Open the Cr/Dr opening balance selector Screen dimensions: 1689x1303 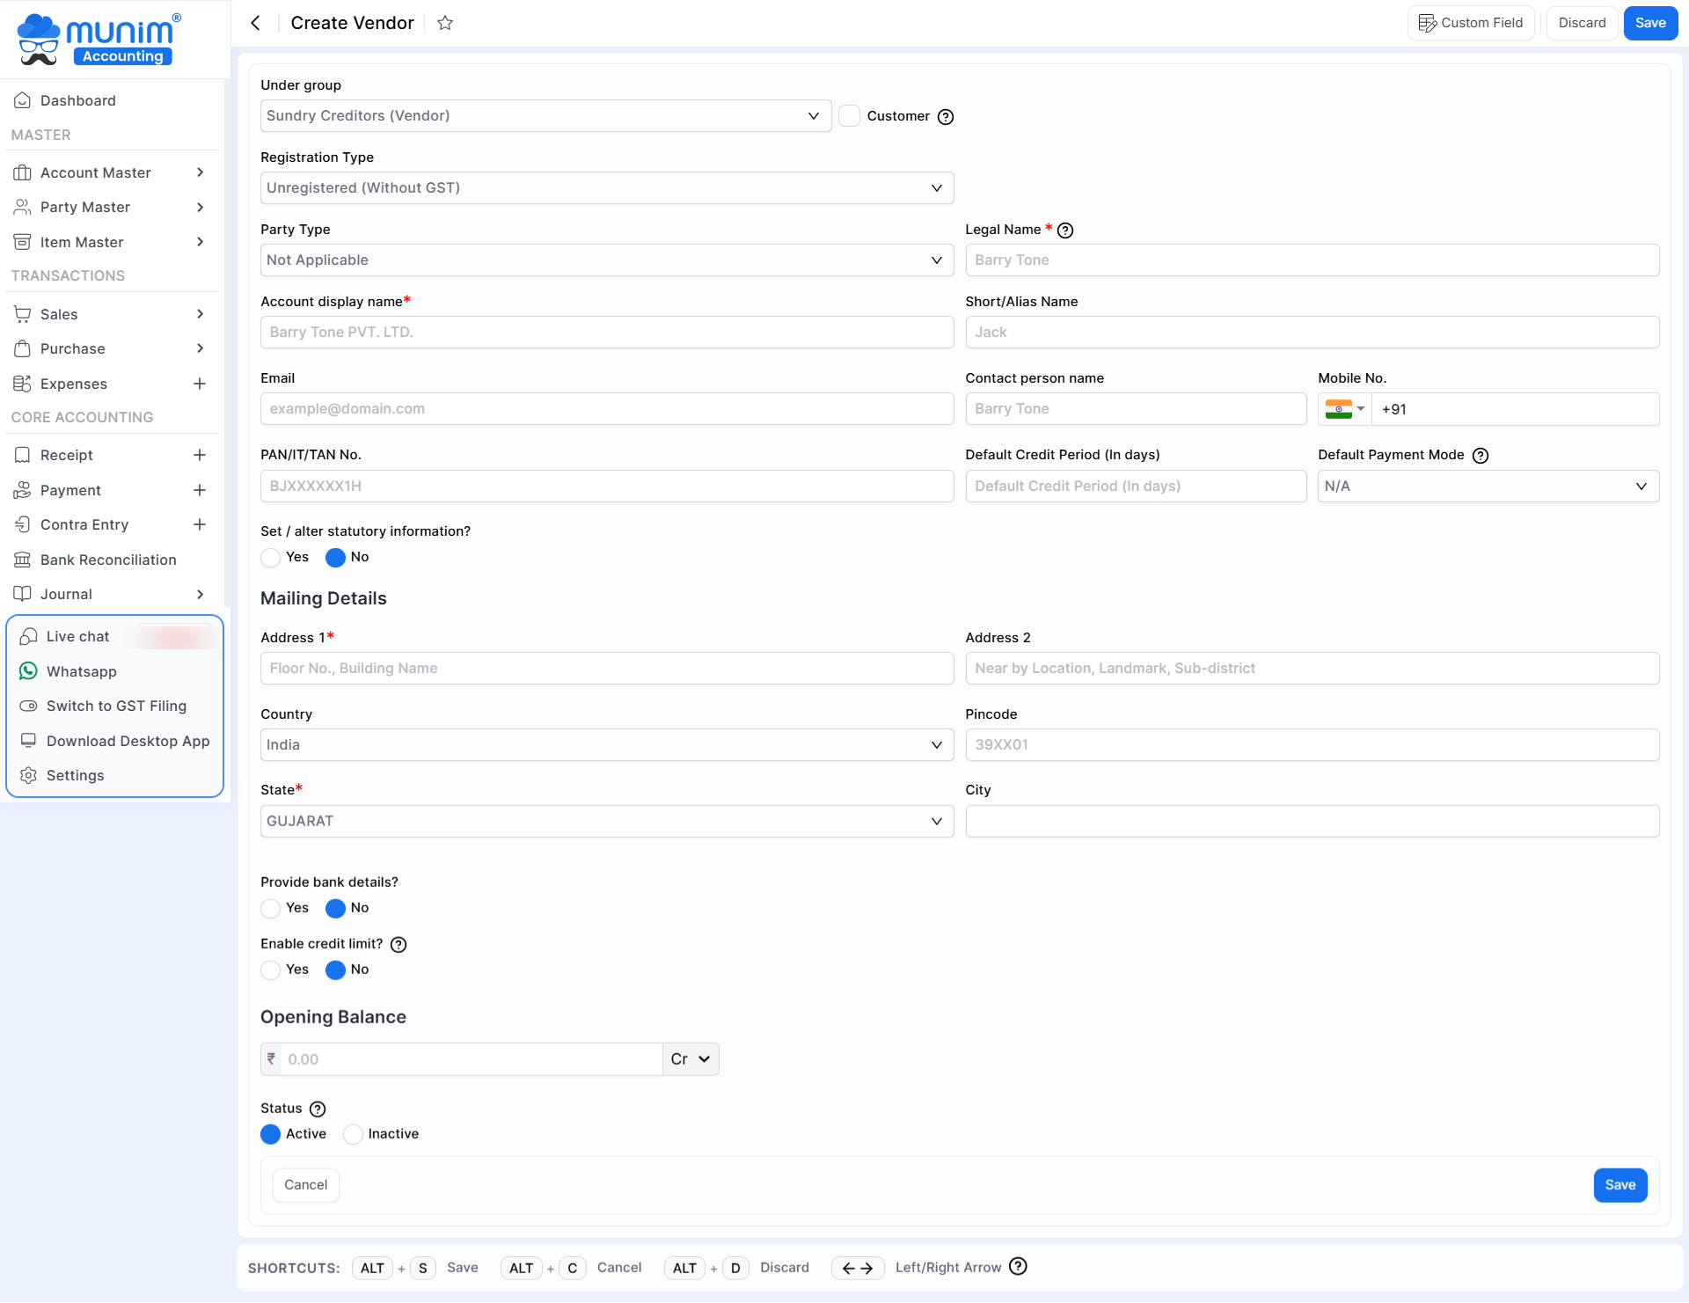point(691,1059)
